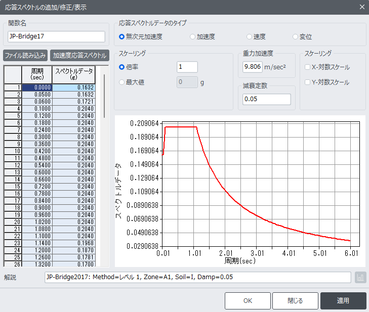Select period cell 1.1000 in row 22

click(x=37, y=236)
